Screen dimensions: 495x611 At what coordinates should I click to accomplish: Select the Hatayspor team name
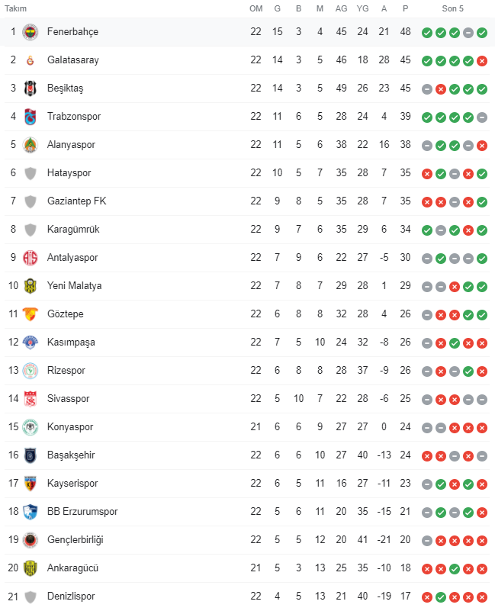coord(69,172)
